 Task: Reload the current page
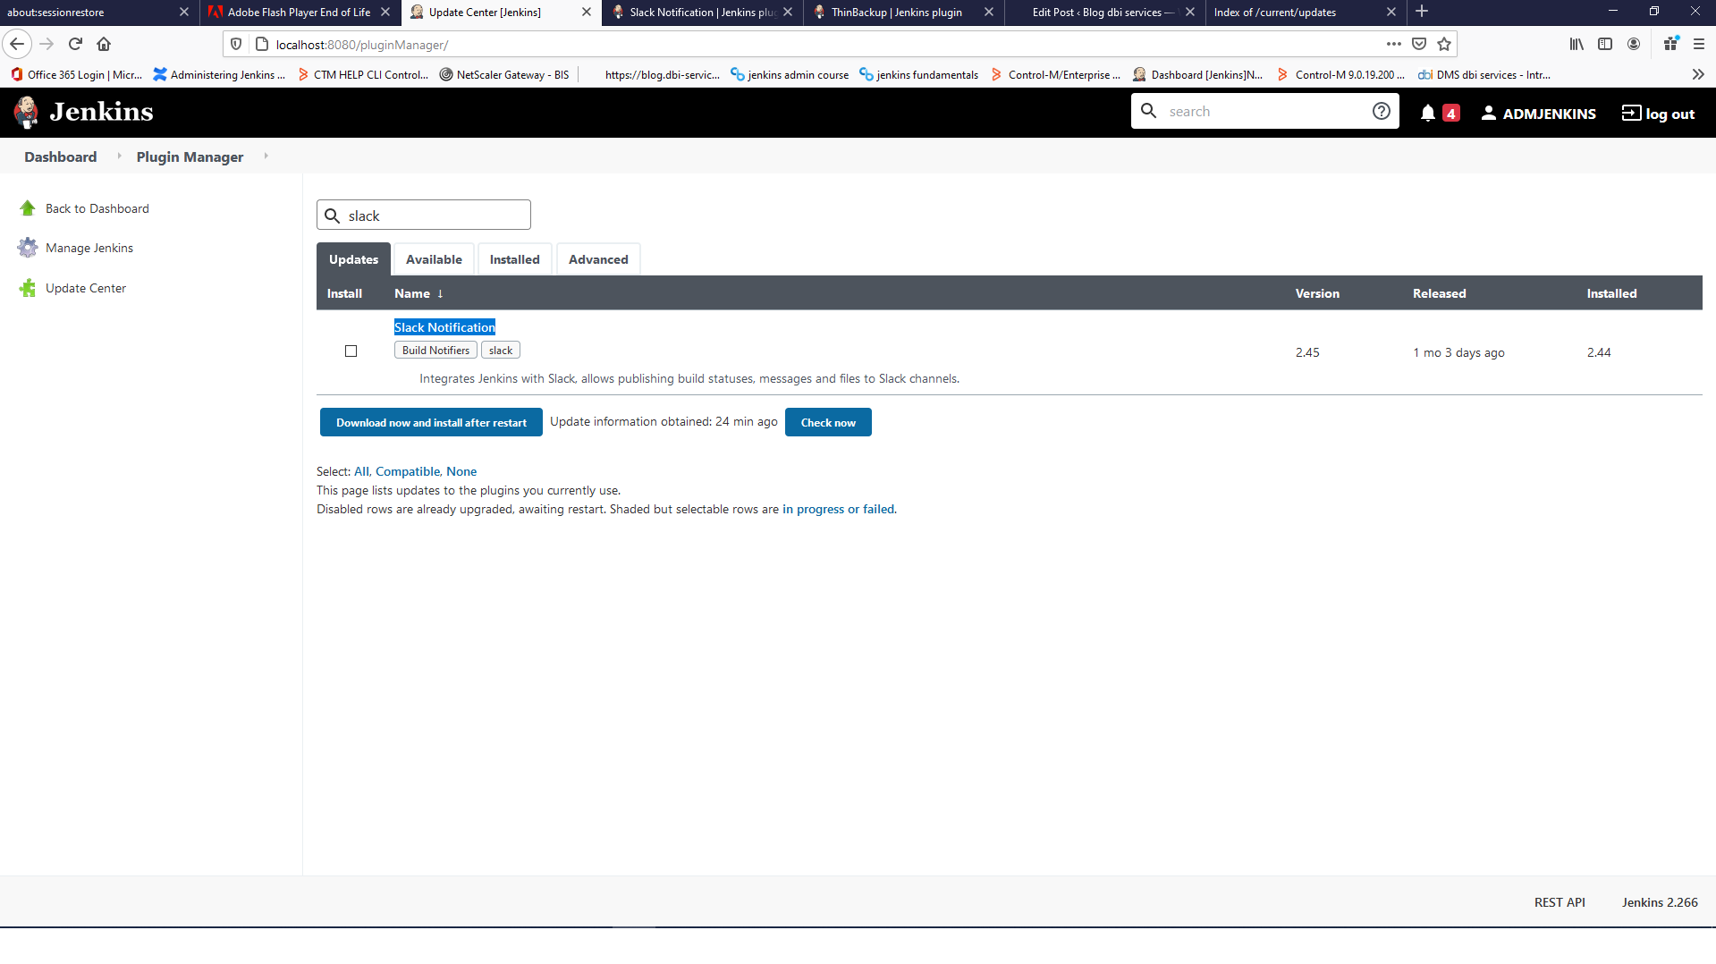click(x=75, y=44)
